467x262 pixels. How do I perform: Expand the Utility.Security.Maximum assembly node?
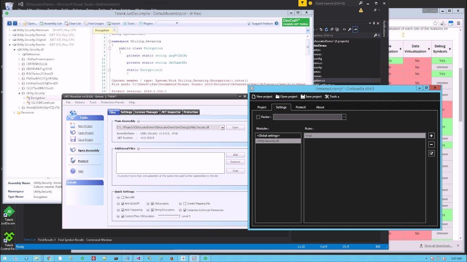coord(10,30)
